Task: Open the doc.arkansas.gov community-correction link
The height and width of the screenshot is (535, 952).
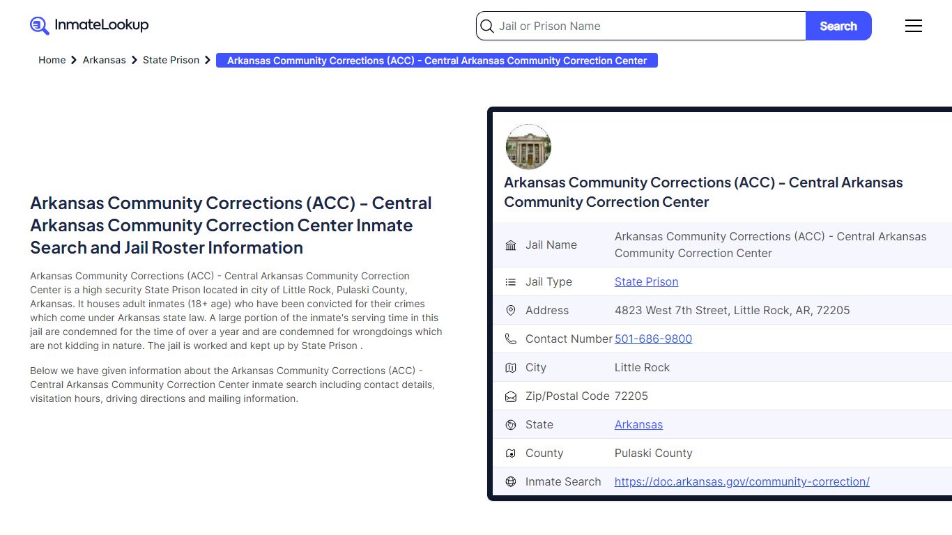Action: coord(742,482)
